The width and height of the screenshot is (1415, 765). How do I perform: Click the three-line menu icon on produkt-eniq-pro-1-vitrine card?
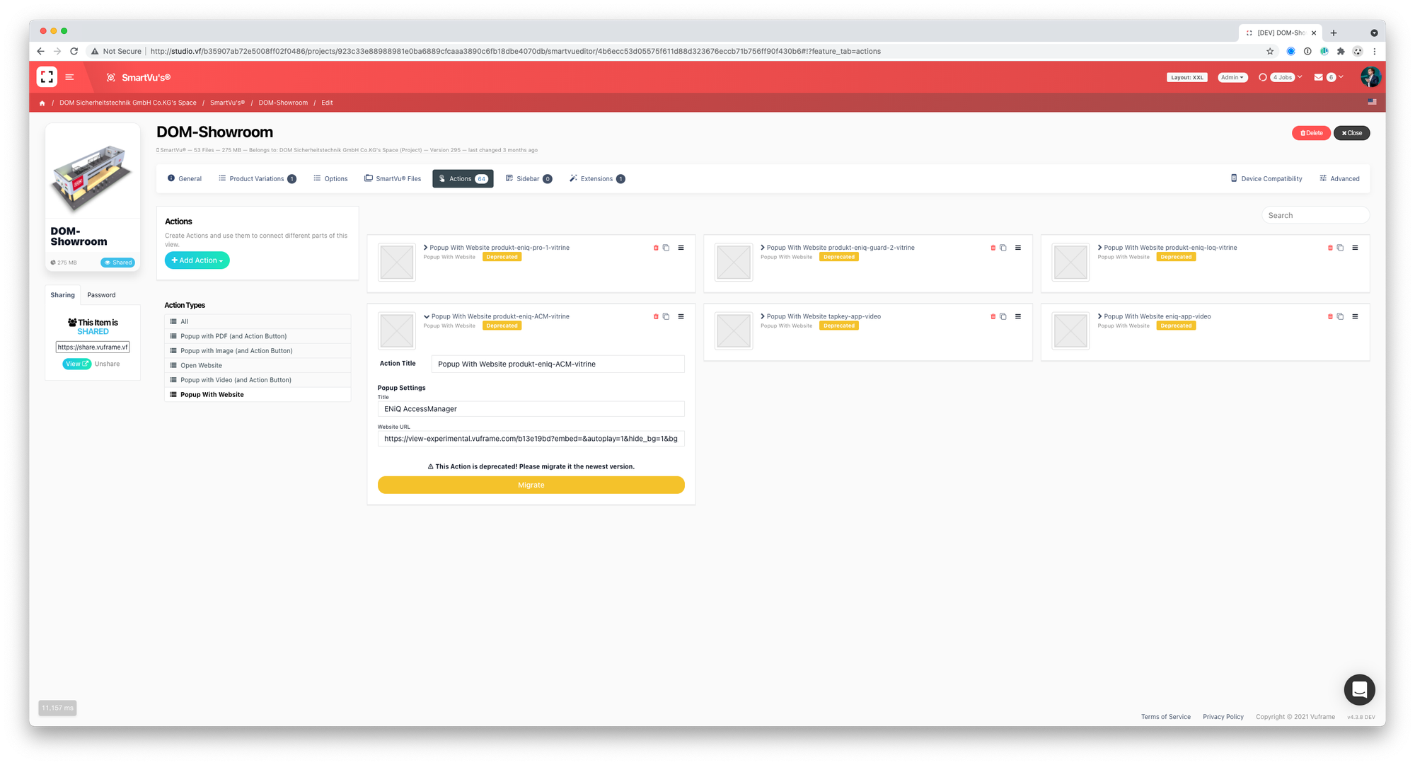click(681, 248)
